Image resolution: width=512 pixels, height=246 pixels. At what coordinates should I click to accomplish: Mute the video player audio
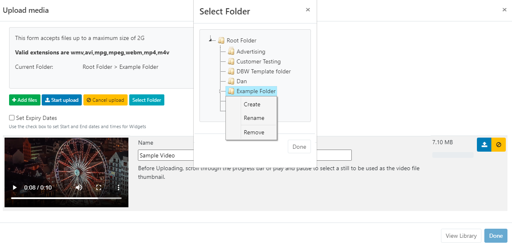point(78,187)
